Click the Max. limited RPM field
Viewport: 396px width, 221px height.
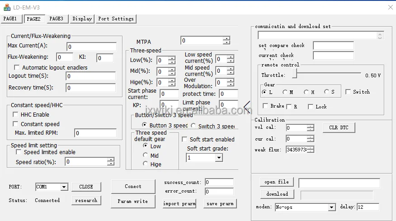click(95, 133)
